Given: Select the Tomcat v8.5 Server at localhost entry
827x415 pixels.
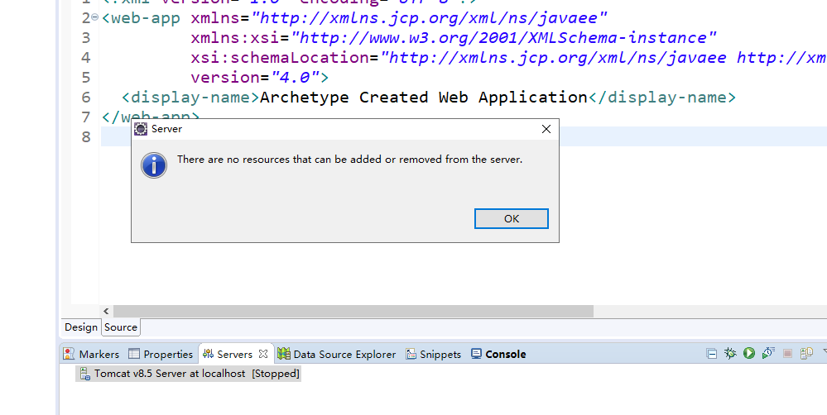Looking at the screenshot, I should click(190, 374).
